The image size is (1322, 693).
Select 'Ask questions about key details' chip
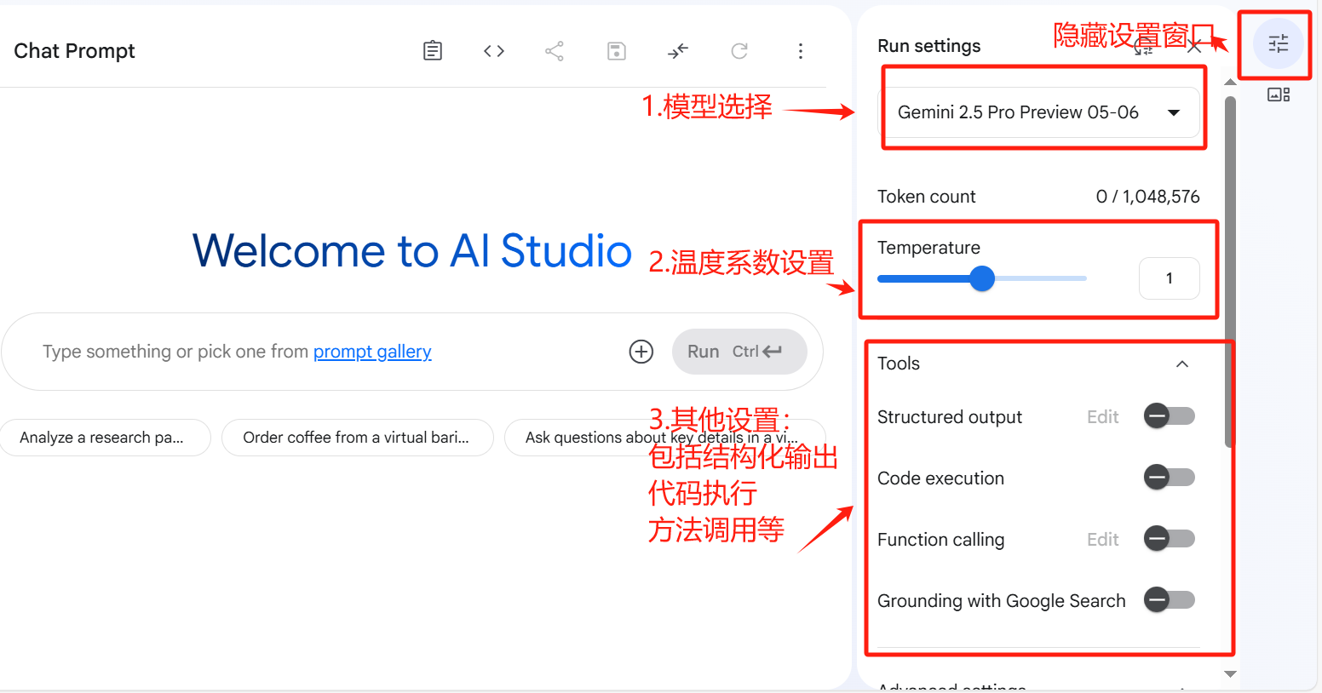(x=664, y=438)
